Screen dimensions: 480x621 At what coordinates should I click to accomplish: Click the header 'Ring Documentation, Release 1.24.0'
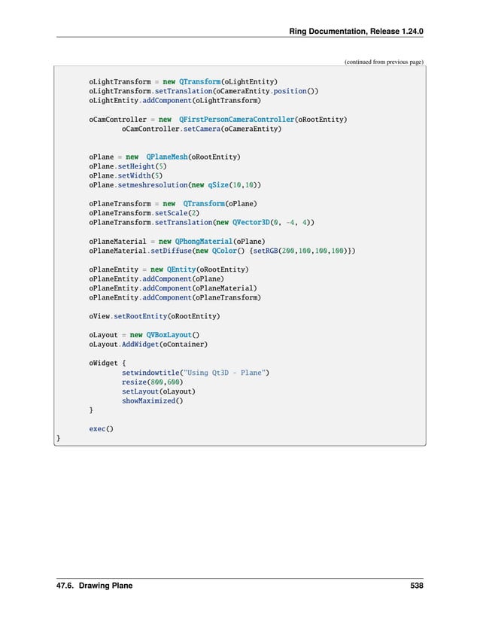pos(356,32)
